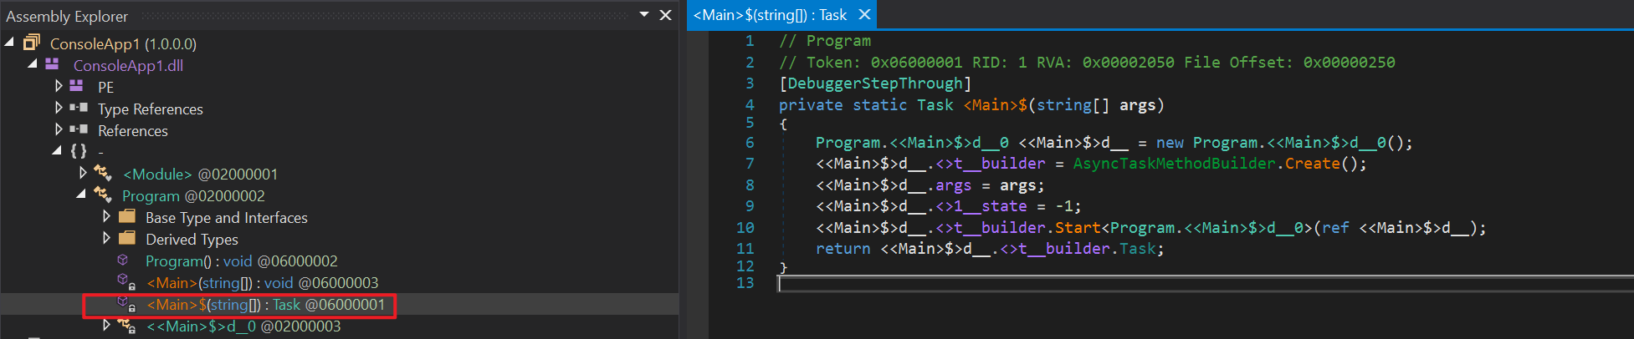Select the <Main>$(string[]) : Task tab
The width and height of the screenshot is (1634, 339).
[770, 15]
